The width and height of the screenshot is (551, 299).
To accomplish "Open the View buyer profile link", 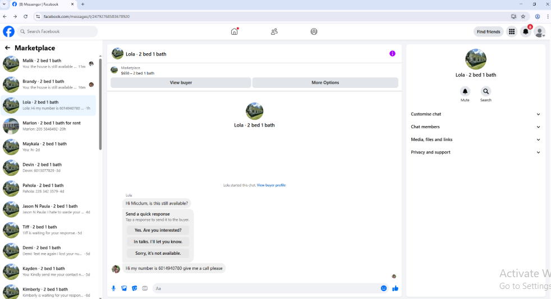I will 271,185.
